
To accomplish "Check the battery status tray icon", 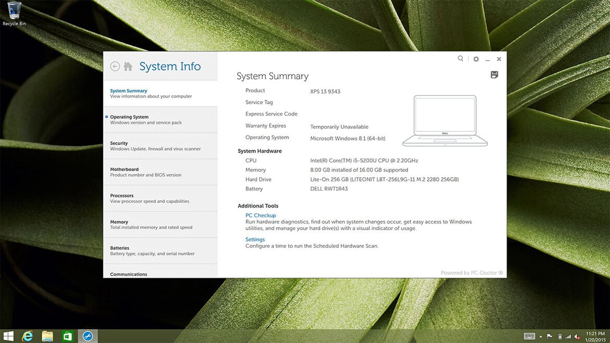I will click(x=560, y=336).
